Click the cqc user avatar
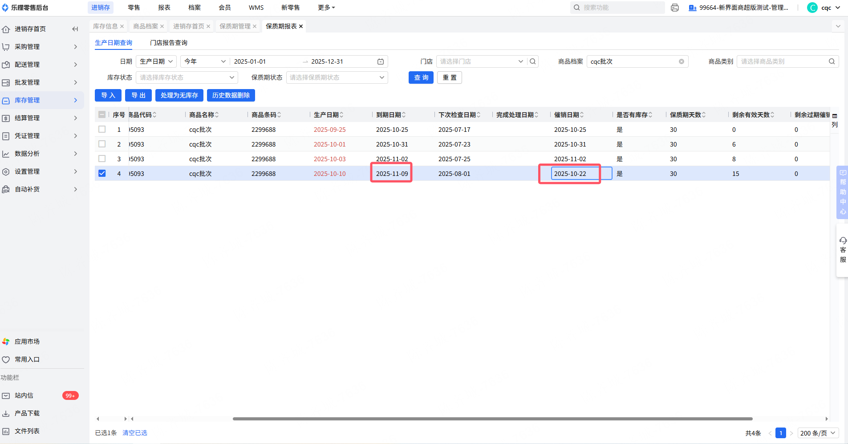Screen dimensions: 848x444 pyautogui.click(x=812, y=8)
